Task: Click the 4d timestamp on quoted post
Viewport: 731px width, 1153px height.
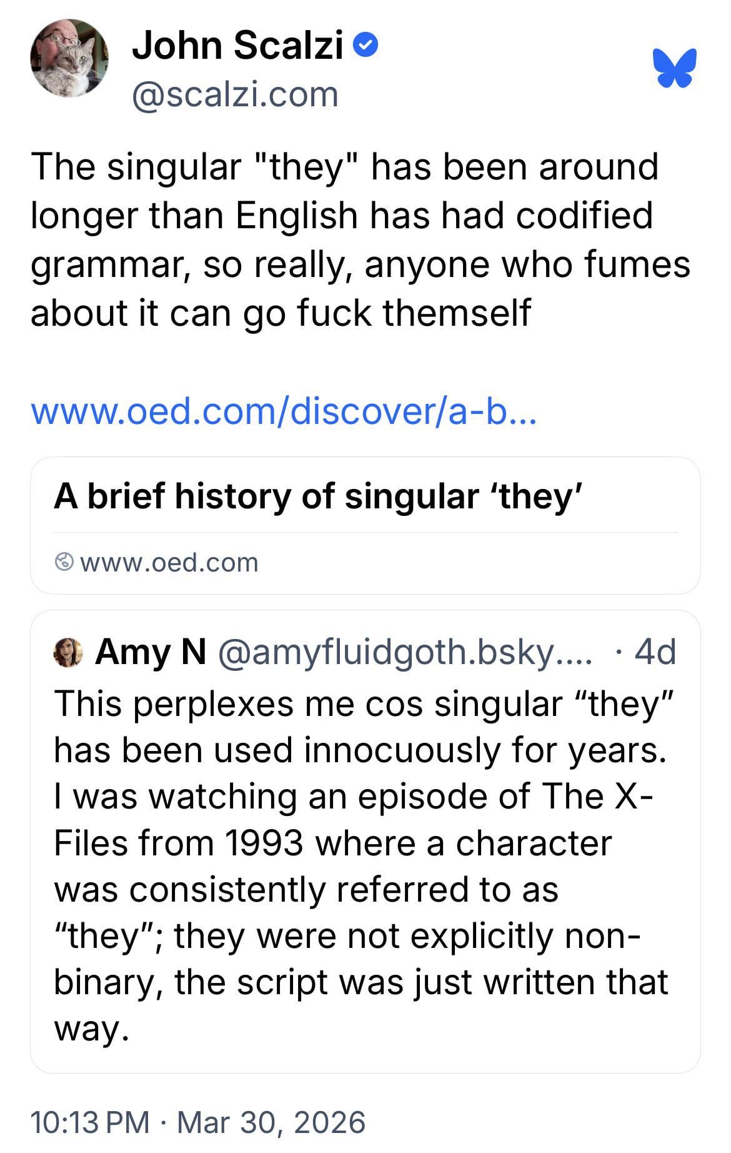Action: [655, 652]
